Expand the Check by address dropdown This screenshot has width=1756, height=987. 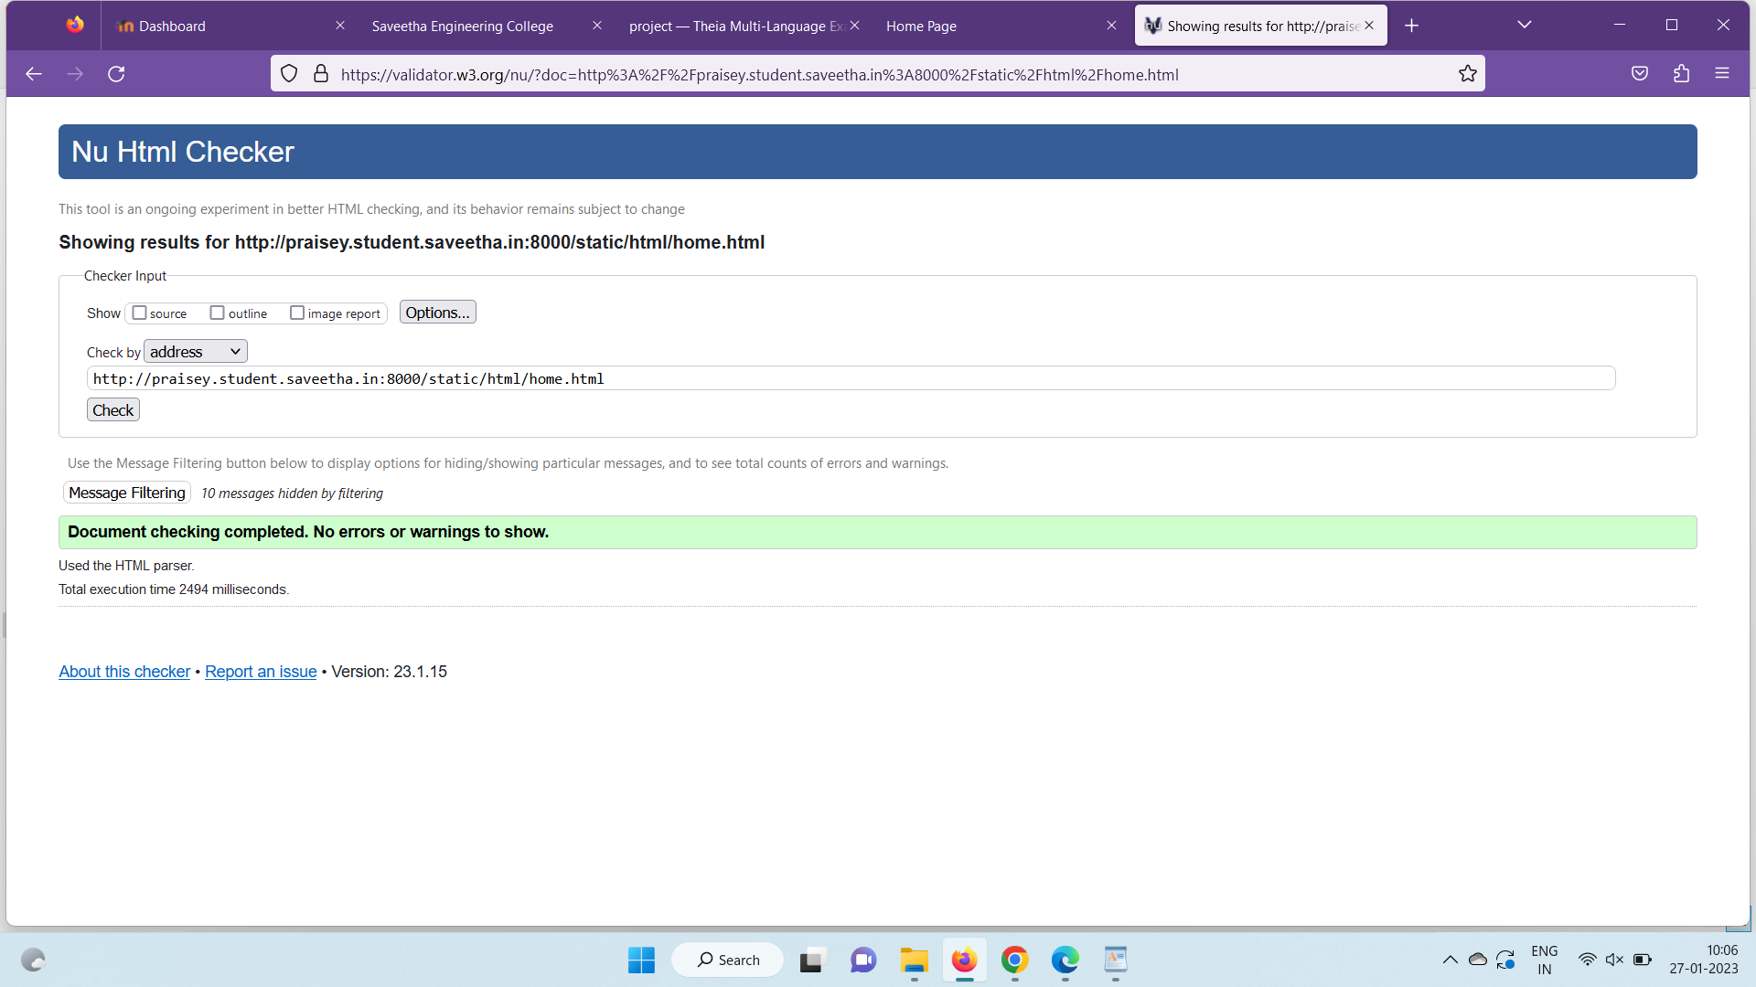195,352
